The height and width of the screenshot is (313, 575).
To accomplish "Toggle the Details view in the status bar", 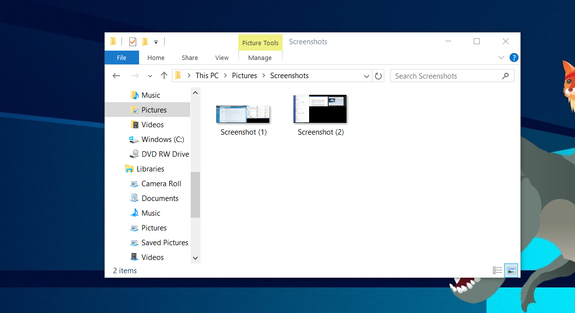I will 497,270.
